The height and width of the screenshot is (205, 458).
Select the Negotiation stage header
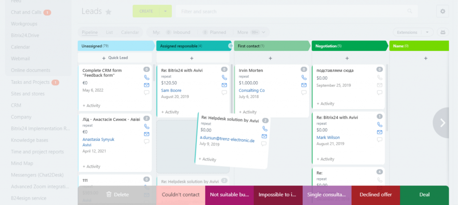click(x=350, y=46)
